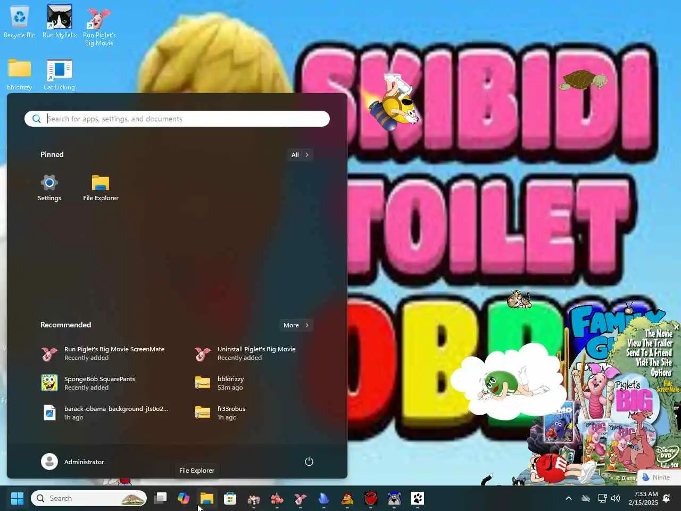Select the Cat Licking desktop shortcut
The height and width of the screenshot is (511, 681).
tap(60, 75)
